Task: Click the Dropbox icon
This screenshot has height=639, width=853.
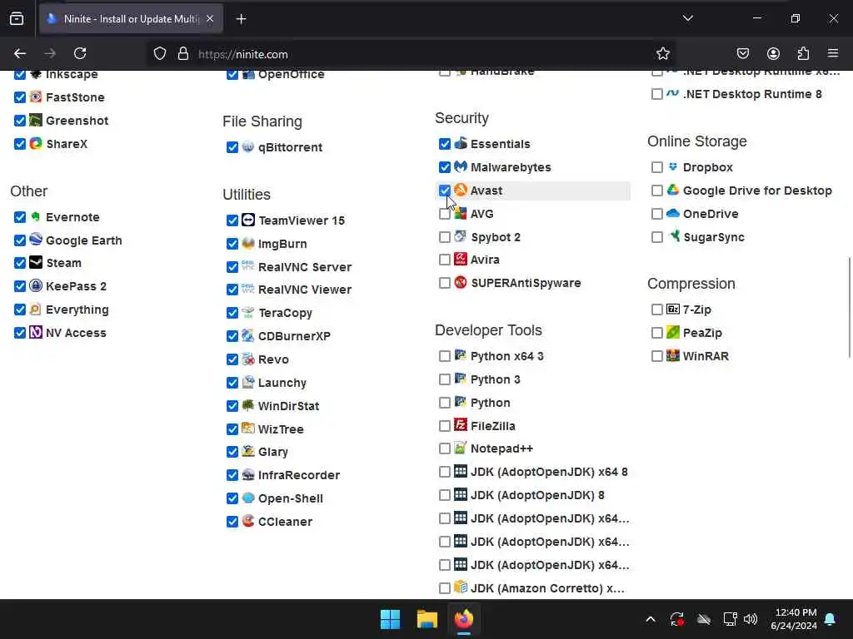Action: point(673,166)
